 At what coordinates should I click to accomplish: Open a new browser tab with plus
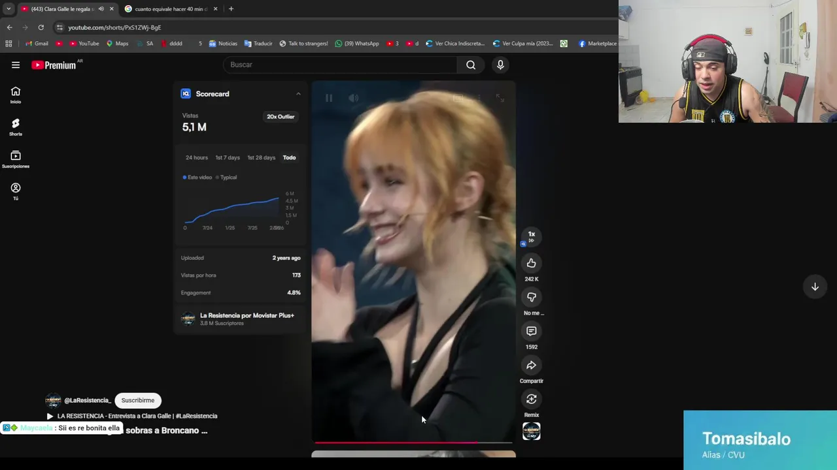pos(231,9)
